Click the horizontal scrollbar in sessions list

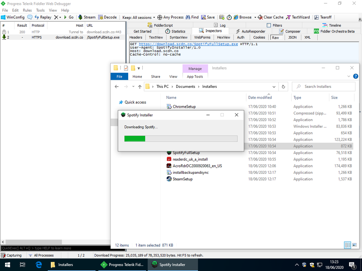(x=34, y=242)
